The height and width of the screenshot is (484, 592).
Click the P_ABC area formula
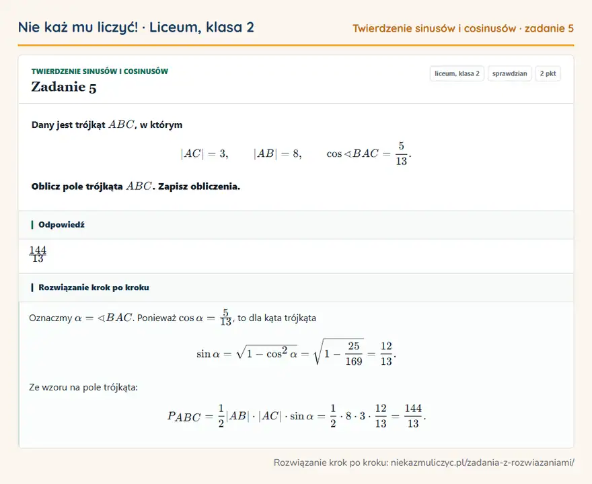297,415
